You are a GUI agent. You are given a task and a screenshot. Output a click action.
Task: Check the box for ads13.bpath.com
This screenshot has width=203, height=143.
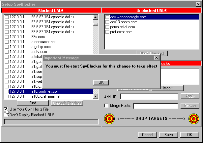tap(107, 22)
